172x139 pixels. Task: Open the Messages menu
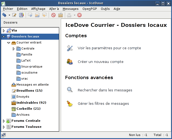click(x=71, y=9)
